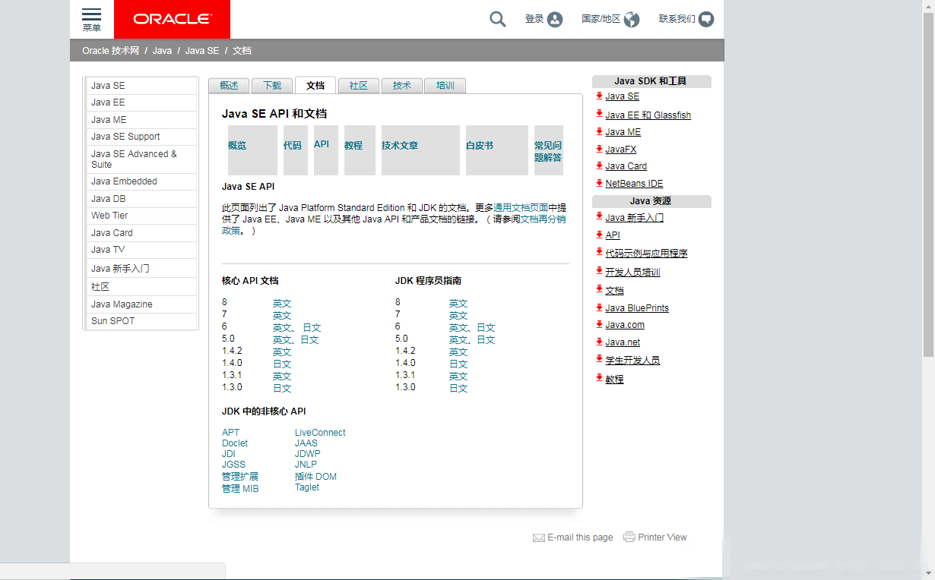The width and height of the screenshot is (935, 580).
Task: Click the 登录 user account icon
Action: click(555, 20)
